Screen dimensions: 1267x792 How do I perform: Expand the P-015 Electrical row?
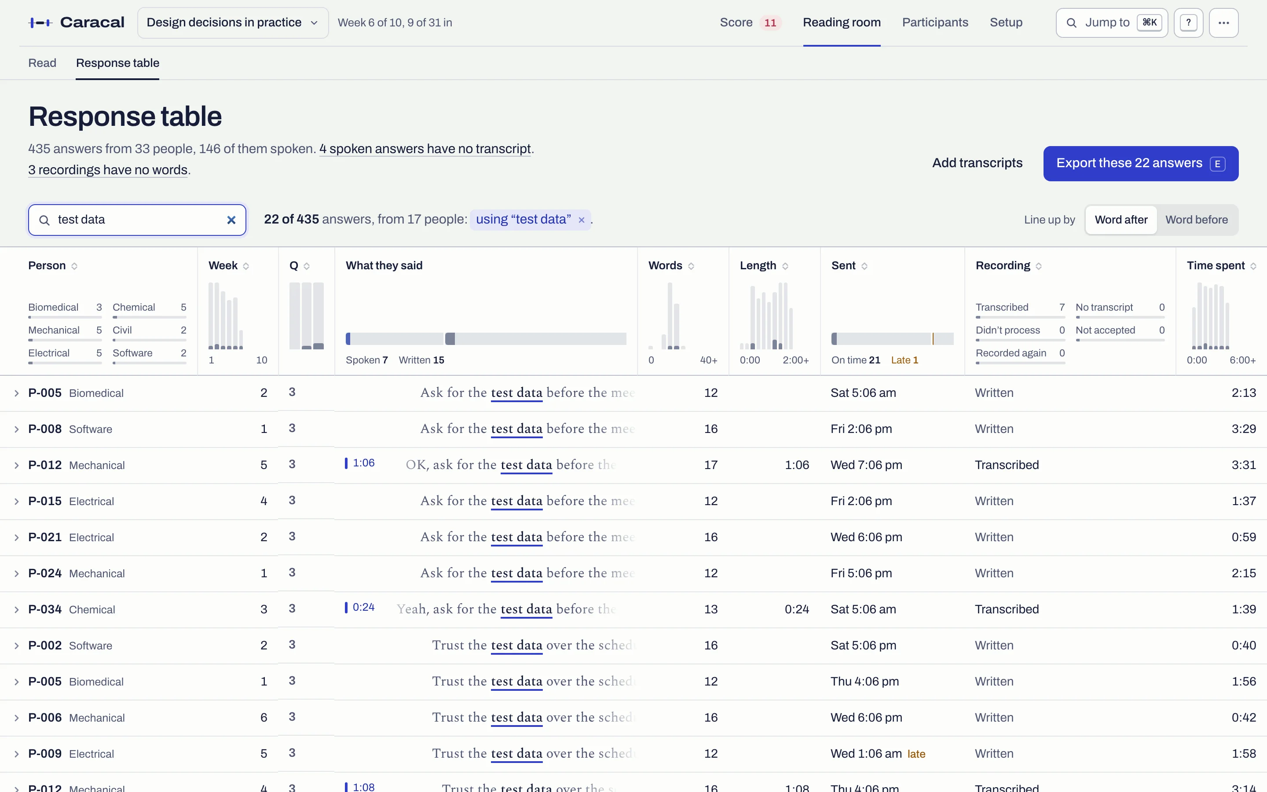[x=17, y=502]
